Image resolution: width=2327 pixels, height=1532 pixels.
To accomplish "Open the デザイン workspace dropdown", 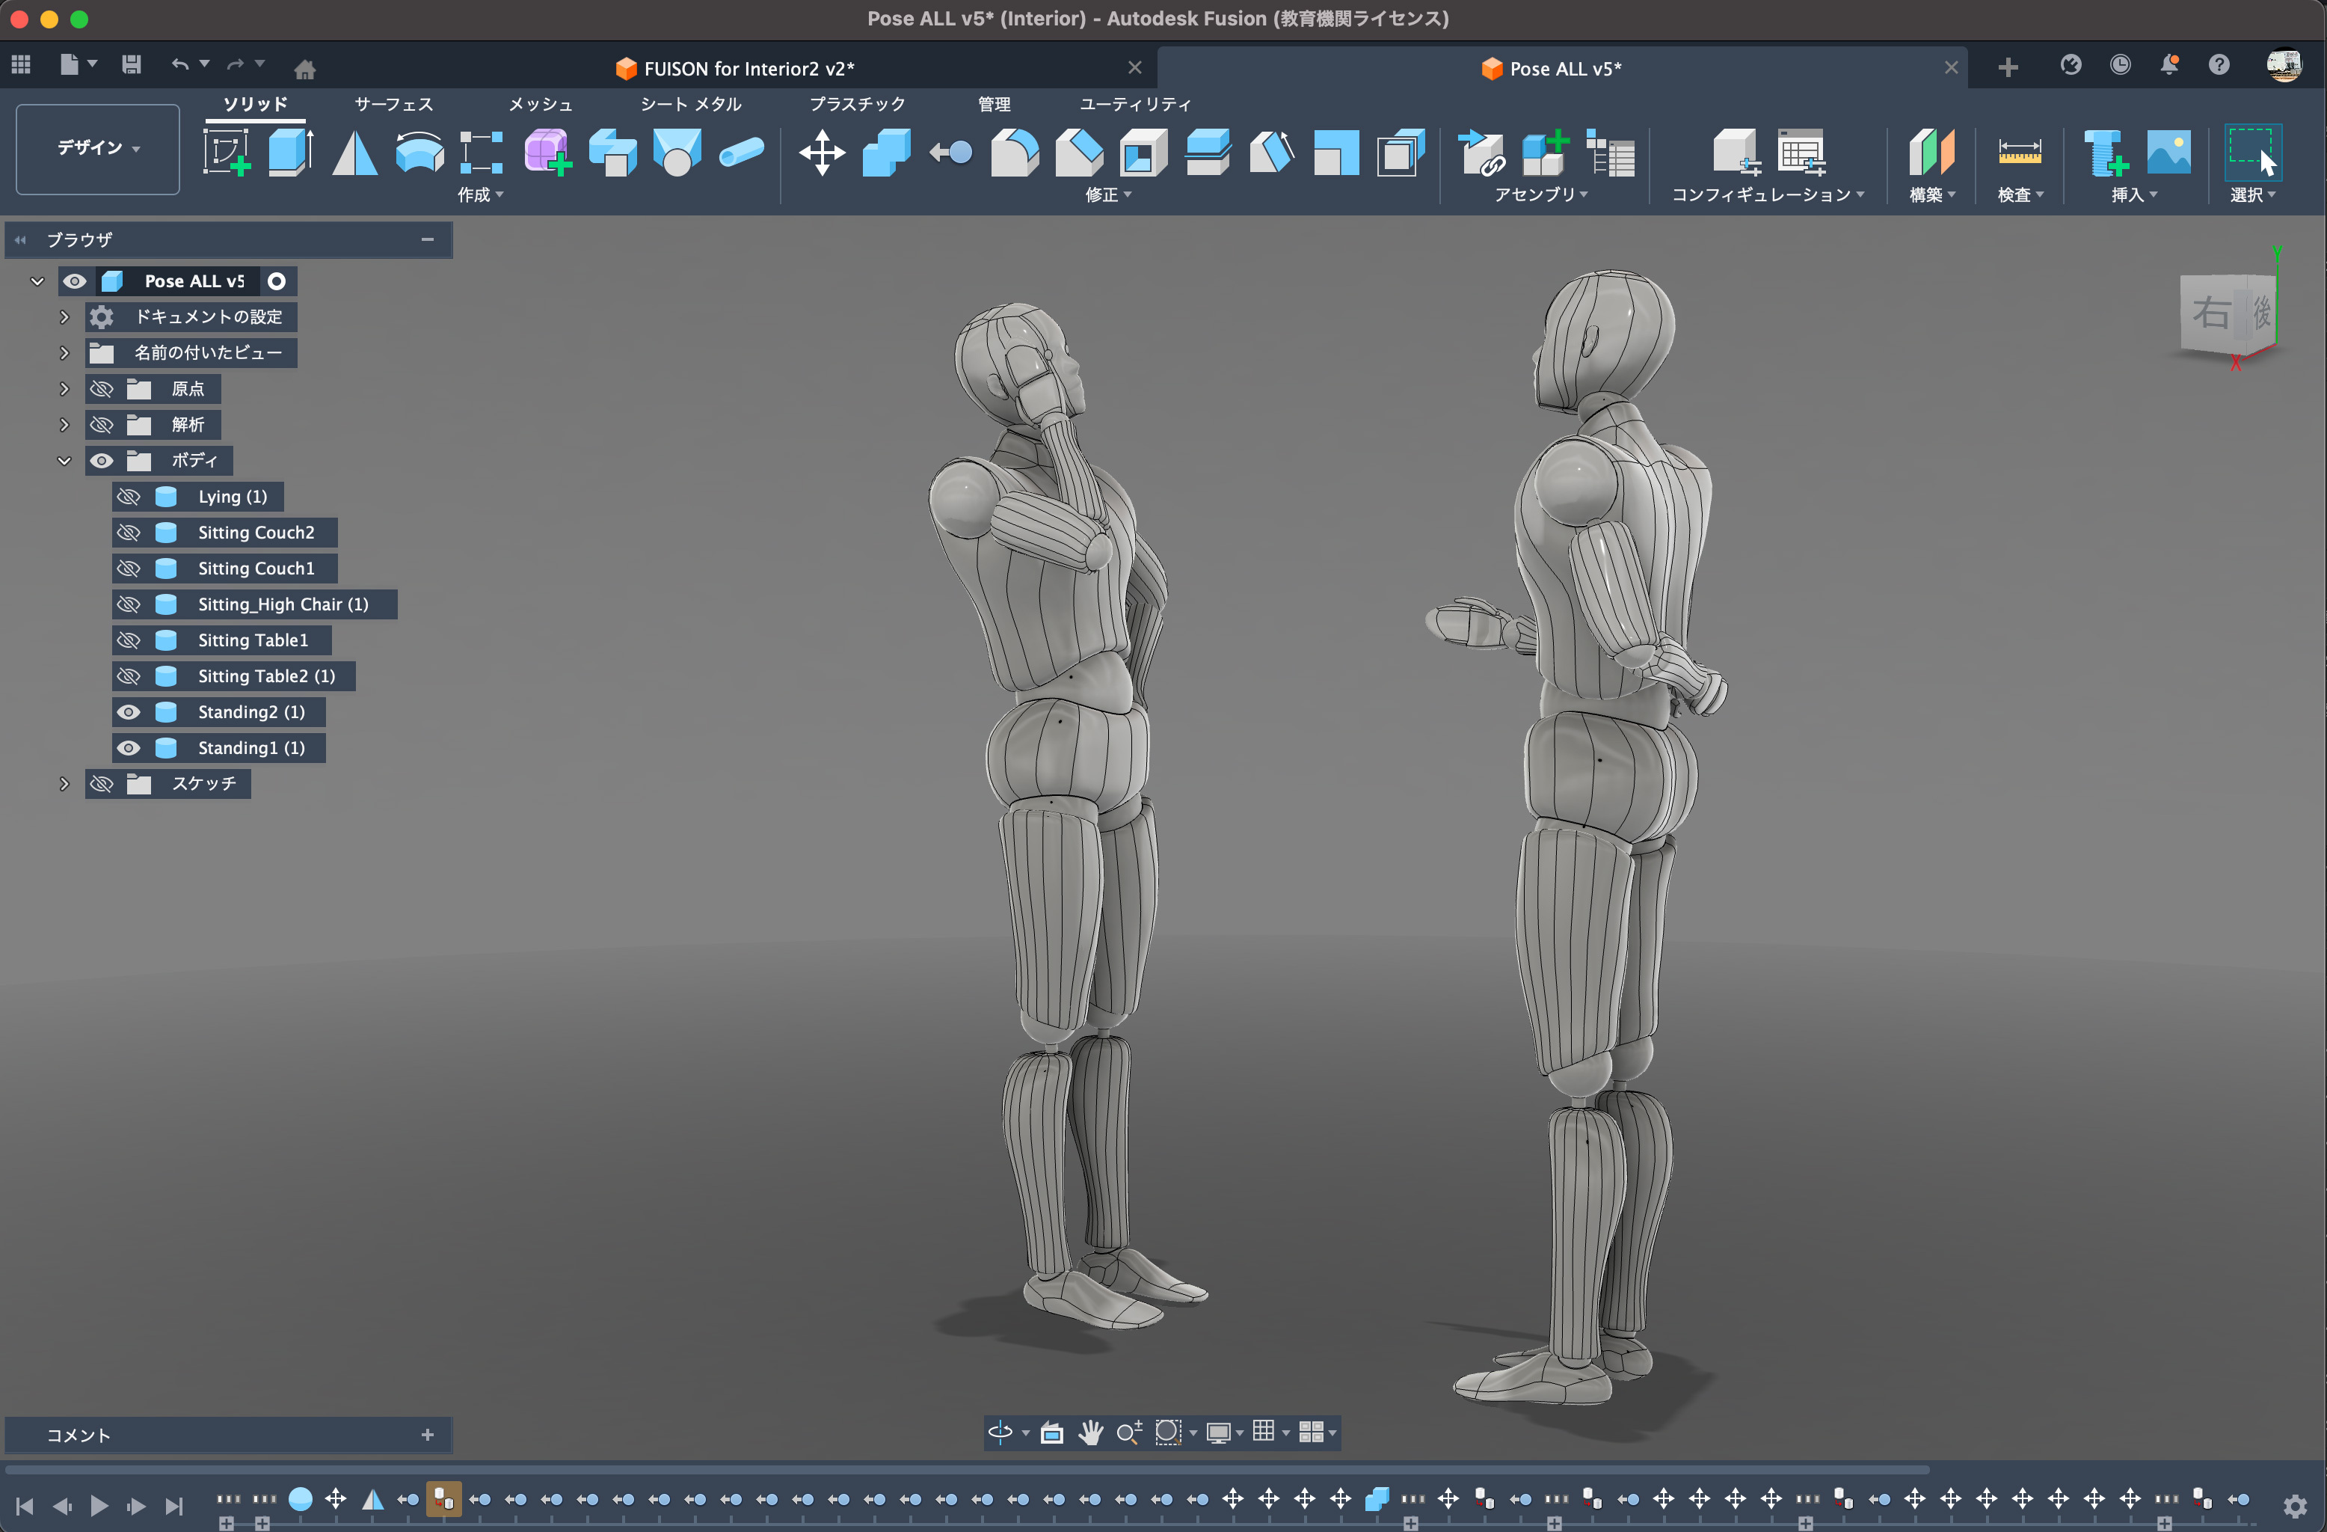I will coord(98,147).
